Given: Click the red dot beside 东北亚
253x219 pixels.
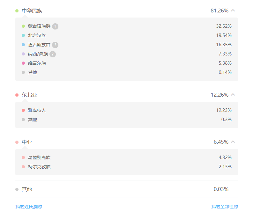Looking at the screenshot, I should coord(17,95).
